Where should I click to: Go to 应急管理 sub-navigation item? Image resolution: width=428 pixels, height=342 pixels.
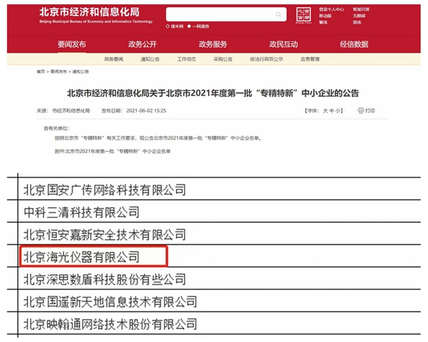point(310,59)
